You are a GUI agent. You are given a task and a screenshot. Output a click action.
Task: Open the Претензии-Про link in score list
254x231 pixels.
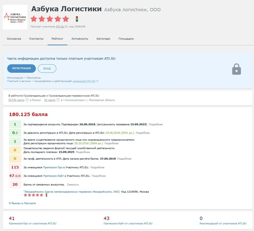point(53,167)
